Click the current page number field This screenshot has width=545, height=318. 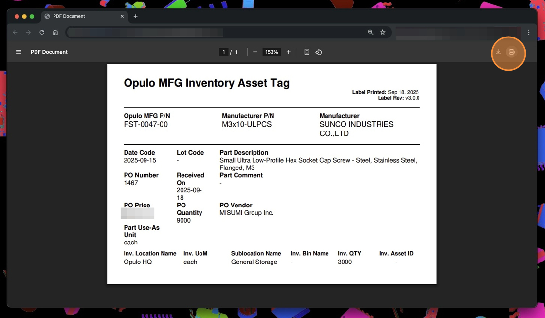pyautogui.click(x=224, y=52)
